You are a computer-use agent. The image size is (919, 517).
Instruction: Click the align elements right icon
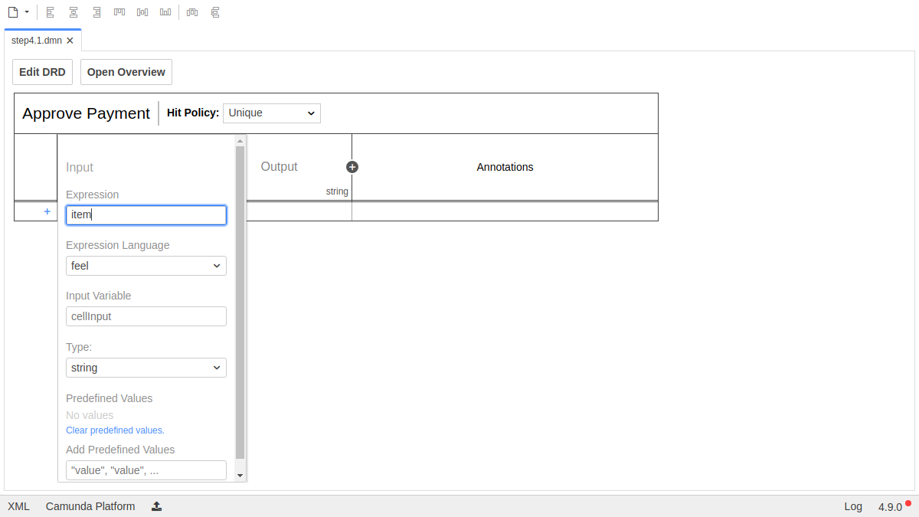click(96, 12)
